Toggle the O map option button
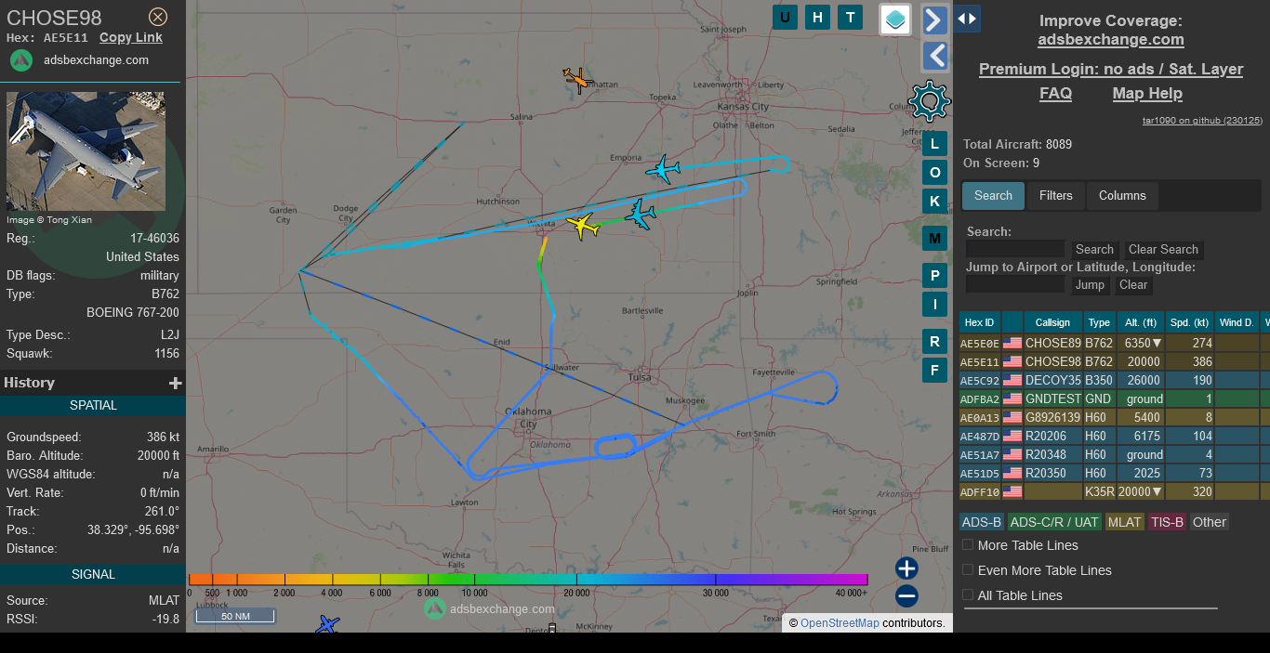The height and width of the screenshot is (653, 1270). tap(935, 172)
